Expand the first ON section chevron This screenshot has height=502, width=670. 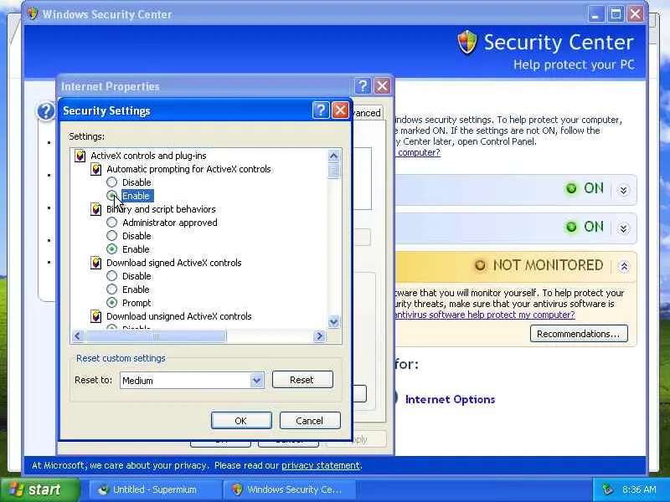pyautogui.click(x=624, y=190)
